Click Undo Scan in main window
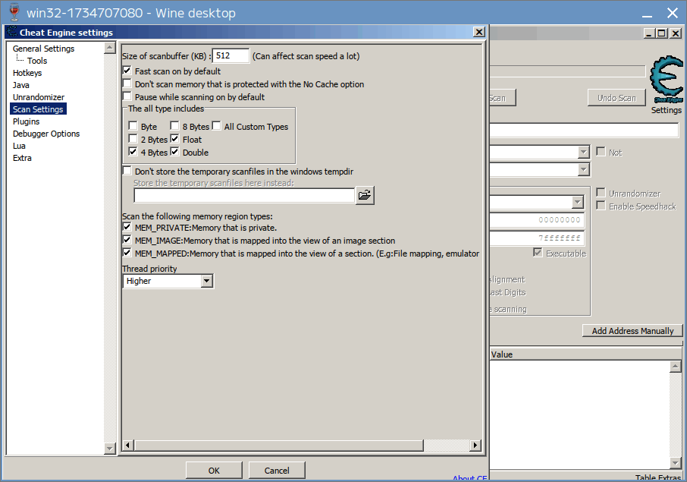The width and height of the screenshot is (687, 482). [616, 98]
